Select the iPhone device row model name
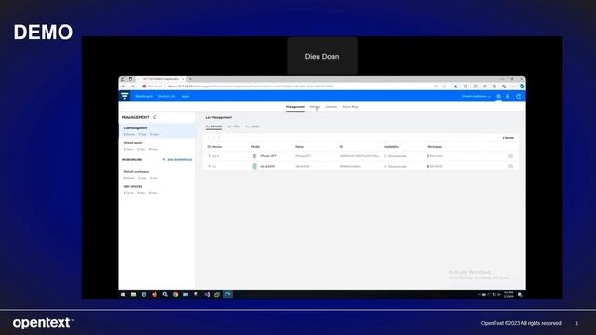 point(268,156)
